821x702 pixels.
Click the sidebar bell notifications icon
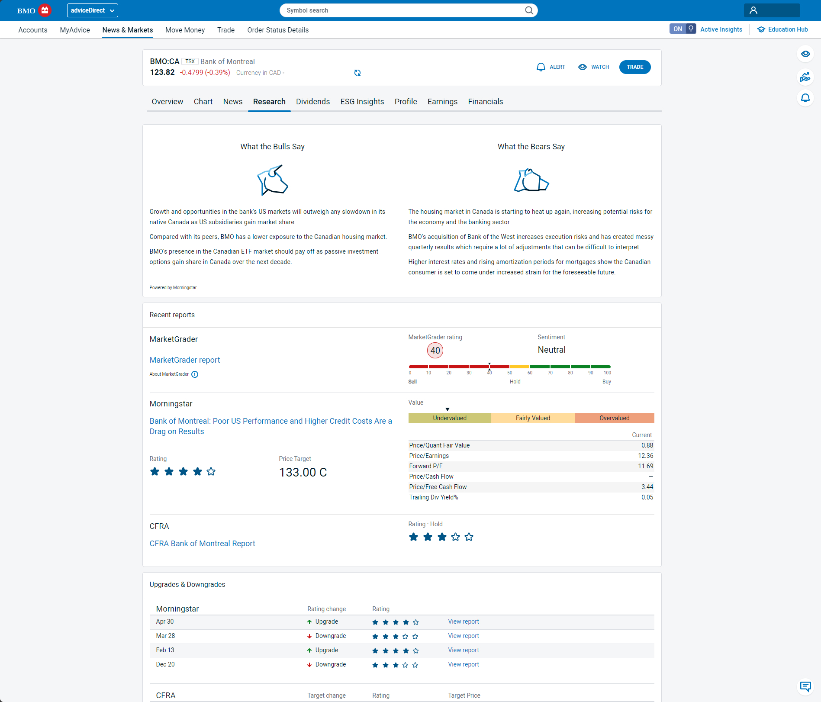pos(805,98)
